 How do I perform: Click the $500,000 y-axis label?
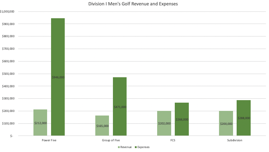(7, 74)
